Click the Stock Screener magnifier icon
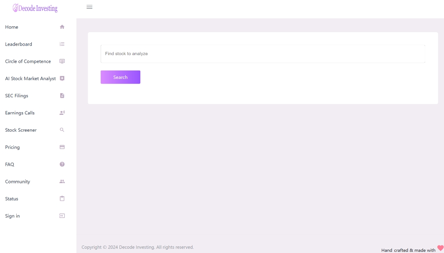Viewport: 444px width, 253px height. [62, 130]
